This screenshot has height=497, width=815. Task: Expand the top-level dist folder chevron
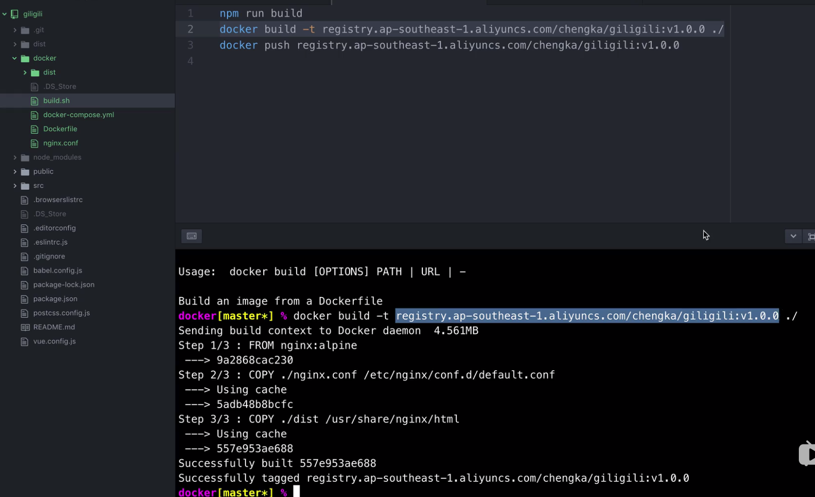(x=15, y=44)
